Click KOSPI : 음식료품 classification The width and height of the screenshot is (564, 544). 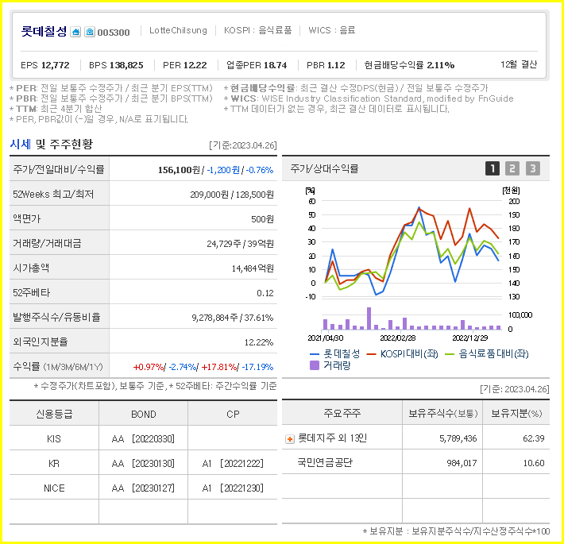pyautogui.click(x=257, y=30)
